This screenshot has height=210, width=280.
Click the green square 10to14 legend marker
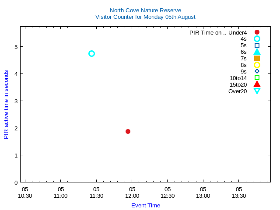pos(257,78)
